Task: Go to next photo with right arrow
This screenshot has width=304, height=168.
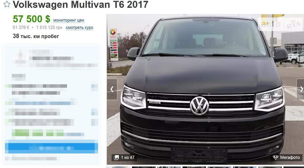Action: point(301,89)
